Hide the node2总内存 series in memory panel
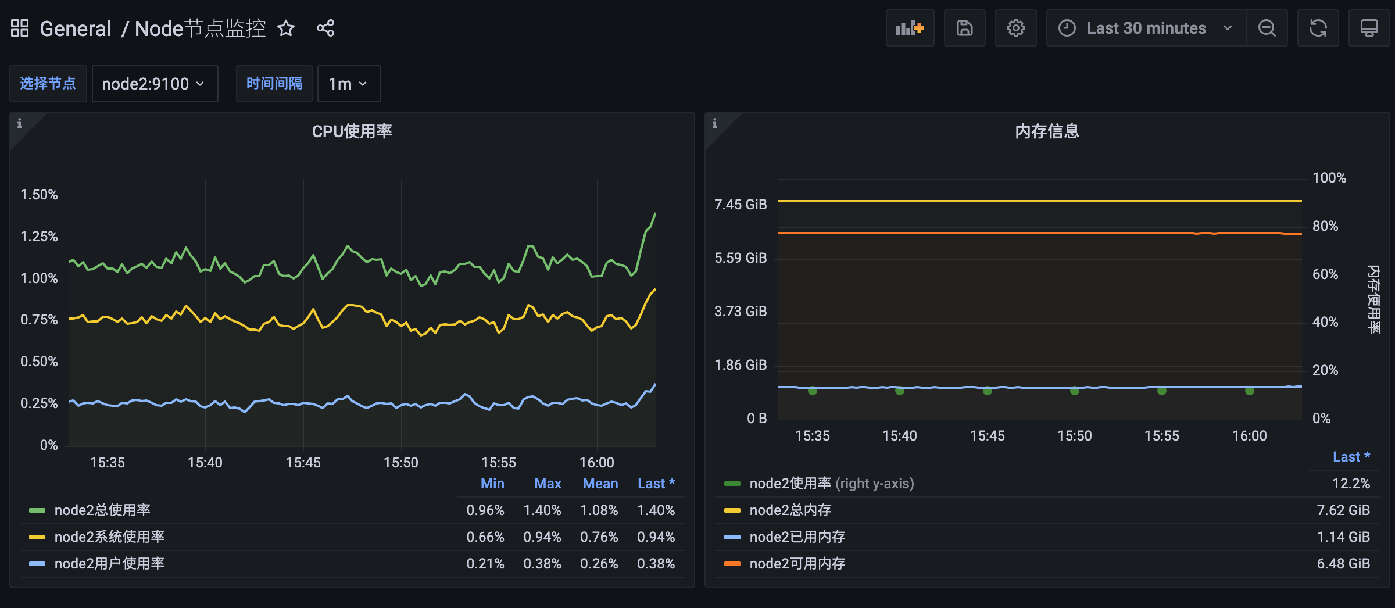The height and width of the screenshot is (608, 1395). tap(789, 510)
